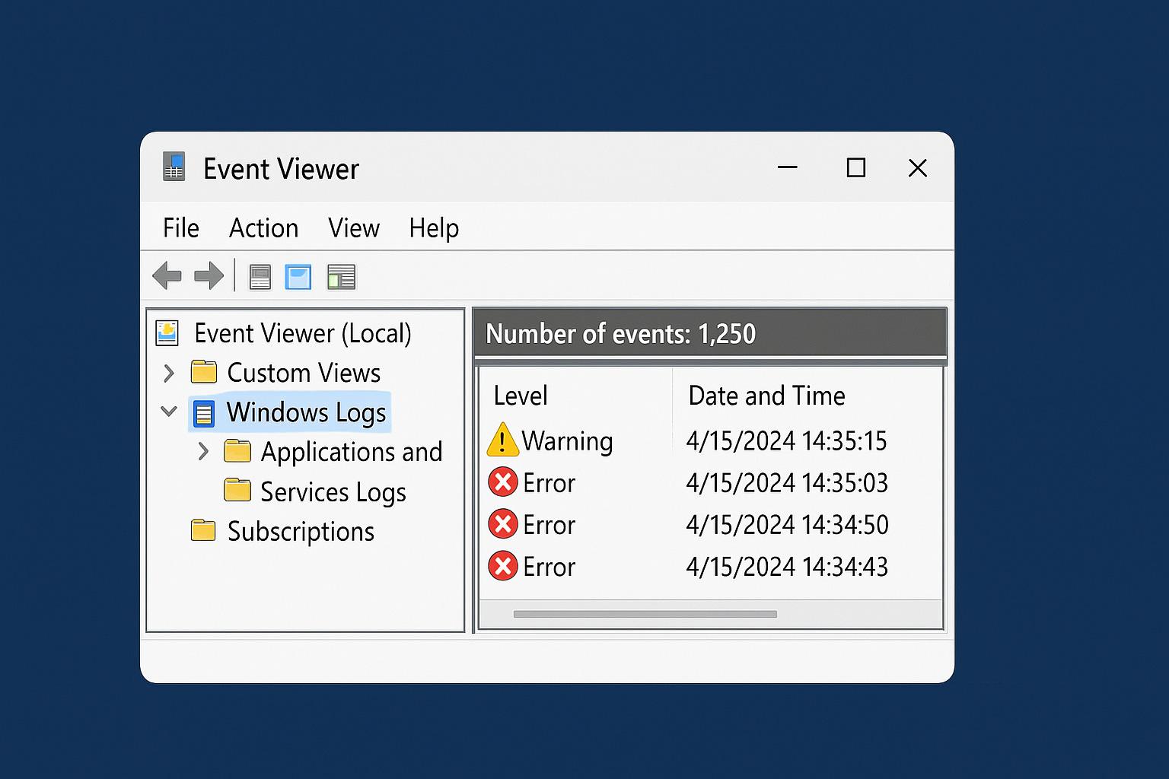This screenshot has width=1169, height=779.
Task: Open the Show/Hide Console Tree toolbar icon
Action: click(260, 276)
